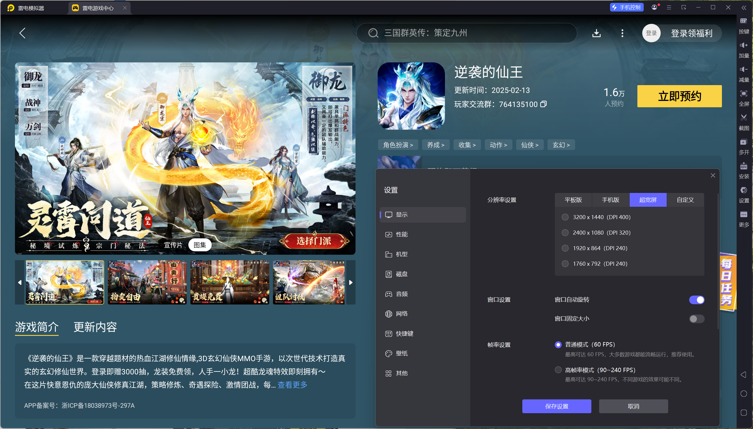The image size is (753, 429).
Task: Click the multi-instance (多开) sidebar icon
Action: [x=744, y=142]
